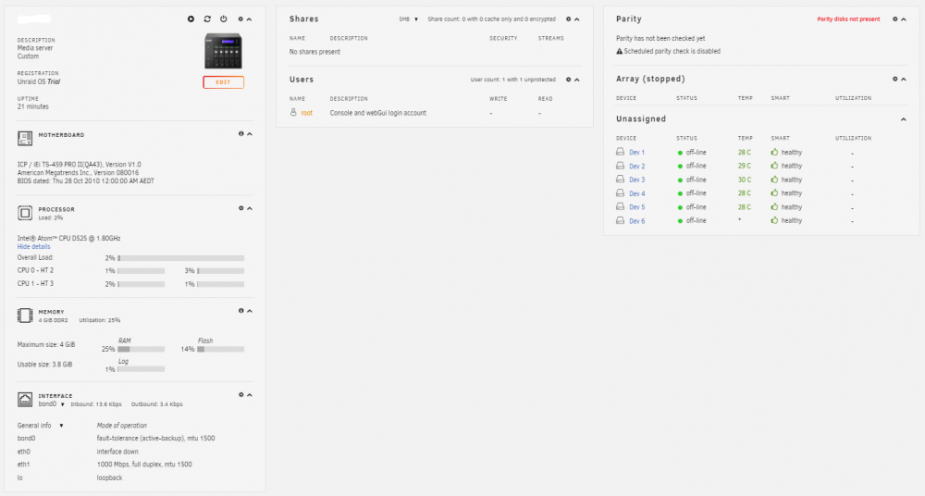Click the EDIT button under server image
Screen dimensions: 925x496
[x=223, y=82]
